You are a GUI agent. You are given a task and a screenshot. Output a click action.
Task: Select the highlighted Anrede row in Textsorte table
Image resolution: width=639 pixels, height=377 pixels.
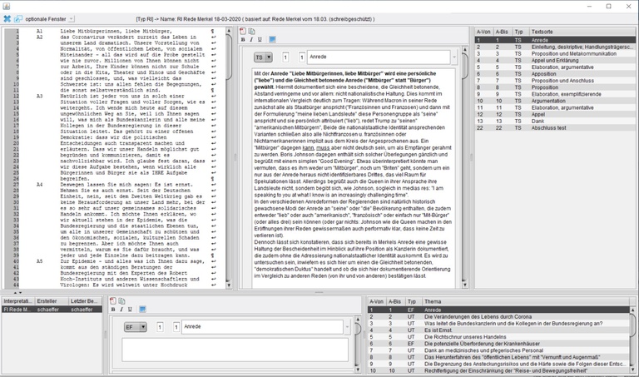pyautogui.click(x=555, y=40)
